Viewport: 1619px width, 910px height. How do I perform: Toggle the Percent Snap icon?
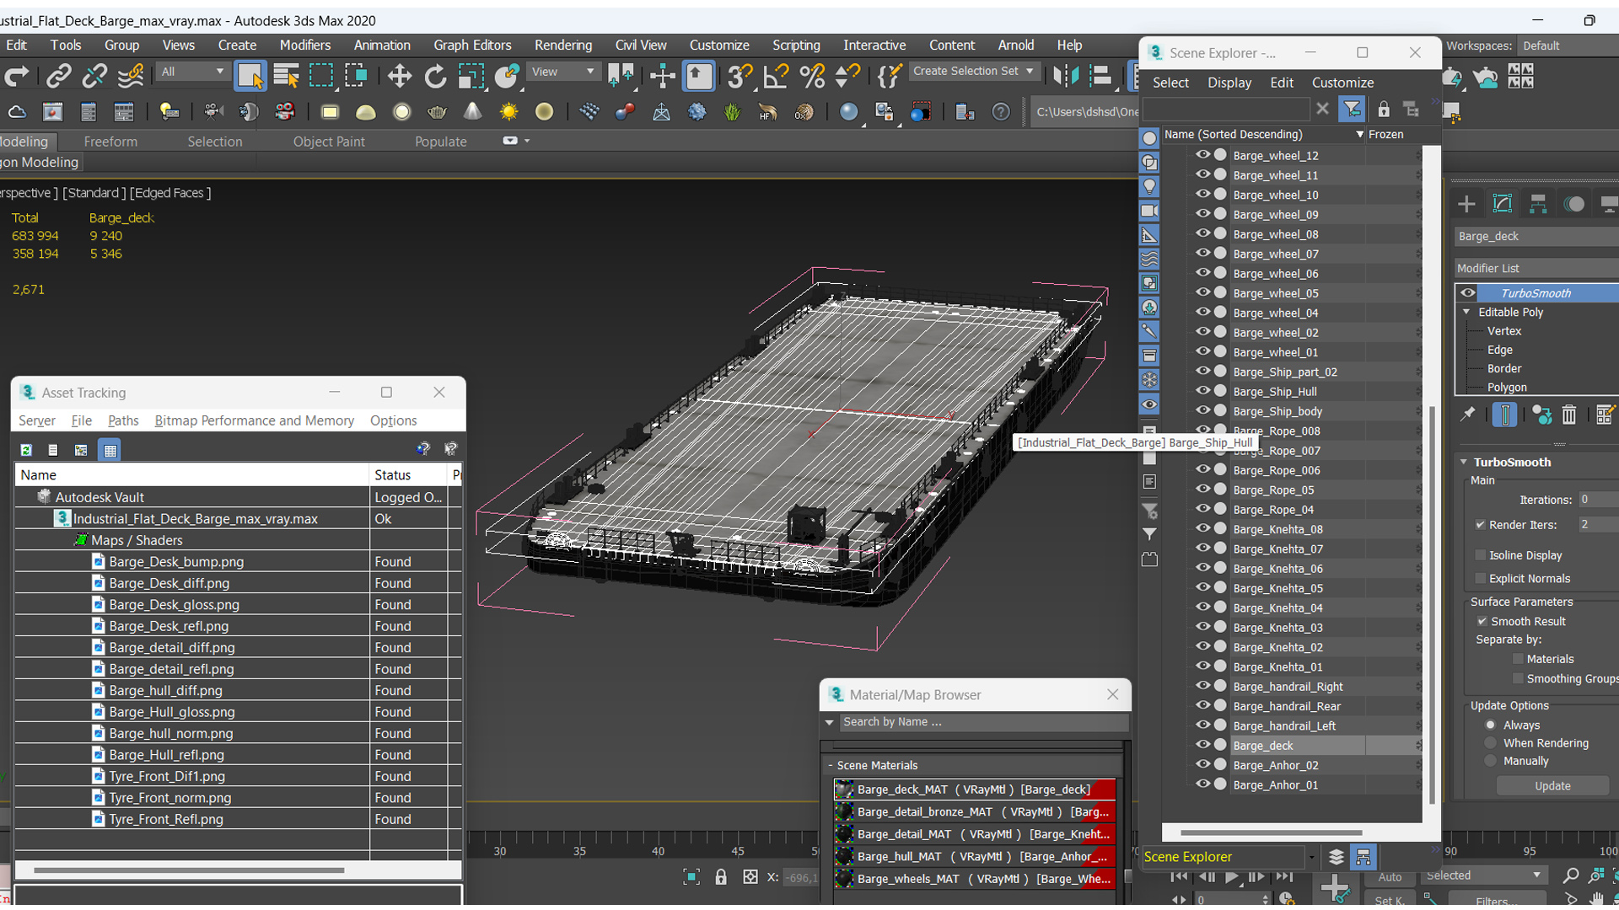tap(812, 77)
